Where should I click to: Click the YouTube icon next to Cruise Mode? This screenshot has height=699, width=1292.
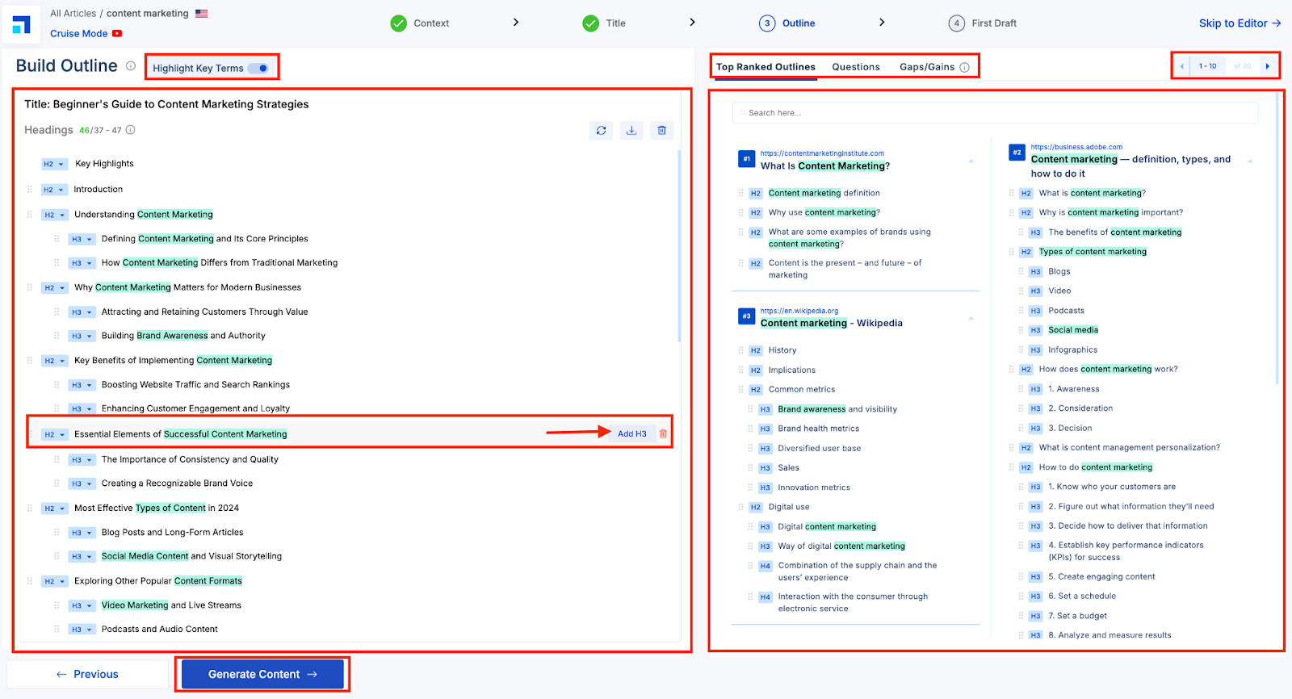(117, 34)
